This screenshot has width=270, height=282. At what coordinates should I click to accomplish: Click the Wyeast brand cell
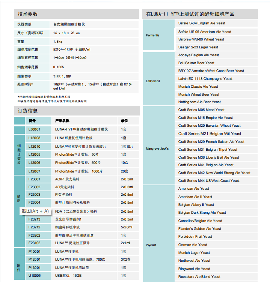159,234
